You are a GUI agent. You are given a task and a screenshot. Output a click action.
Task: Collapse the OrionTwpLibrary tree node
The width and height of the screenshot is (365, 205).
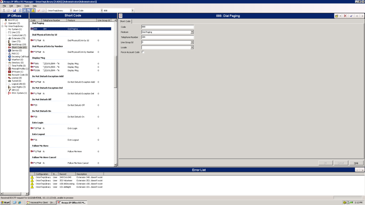[2, 26]
